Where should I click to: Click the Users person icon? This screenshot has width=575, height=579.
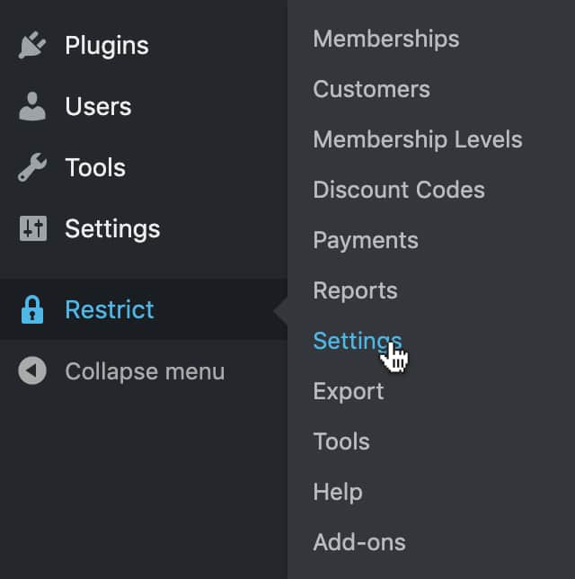(x=32, y=106)
